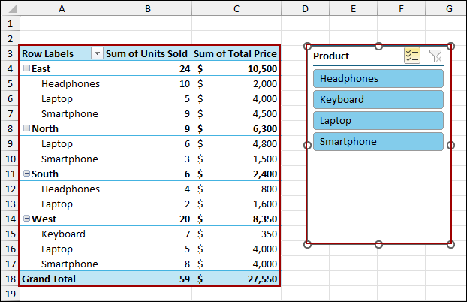This screenshot has width=467, height=302.
Task: Select Headphones in the Product slicer
Action: 378,79
